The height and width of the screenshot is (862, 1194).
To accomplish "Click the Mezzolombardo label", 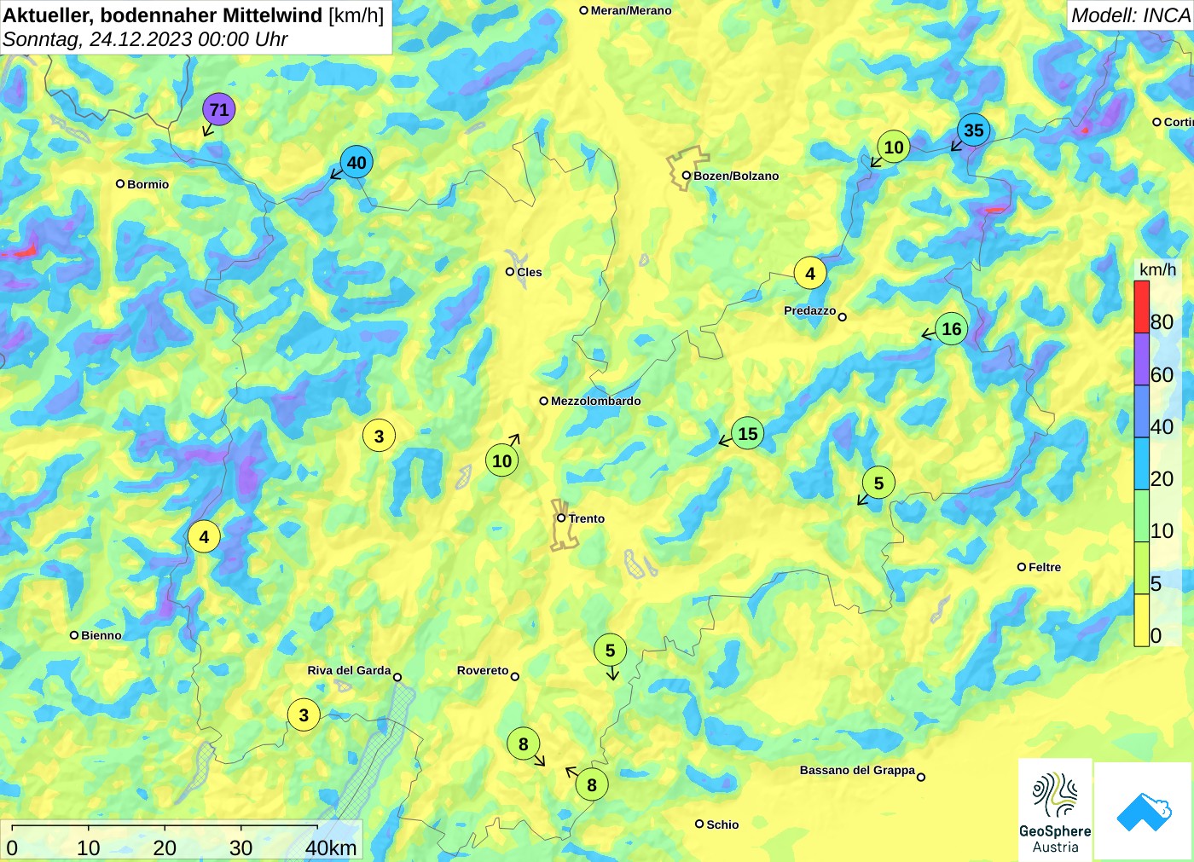I will pyautogui.click(x=596, y=401).
